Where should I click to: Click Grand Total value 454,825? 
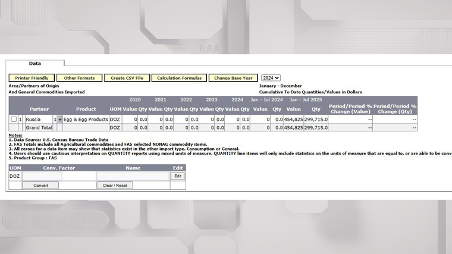click(293, 127)
